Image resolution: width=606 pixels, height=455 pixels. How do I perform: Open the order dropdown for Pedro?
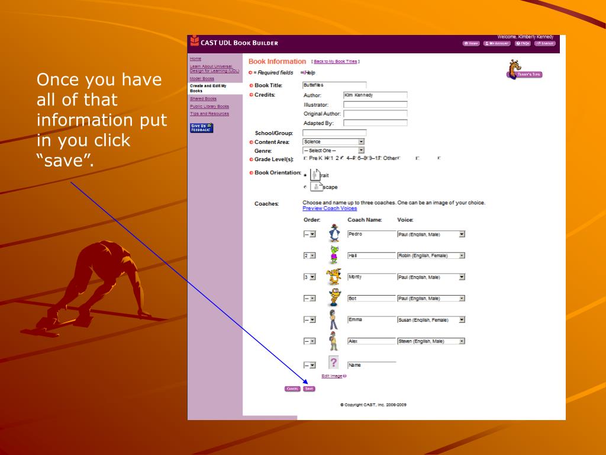[x=310, y=234]
